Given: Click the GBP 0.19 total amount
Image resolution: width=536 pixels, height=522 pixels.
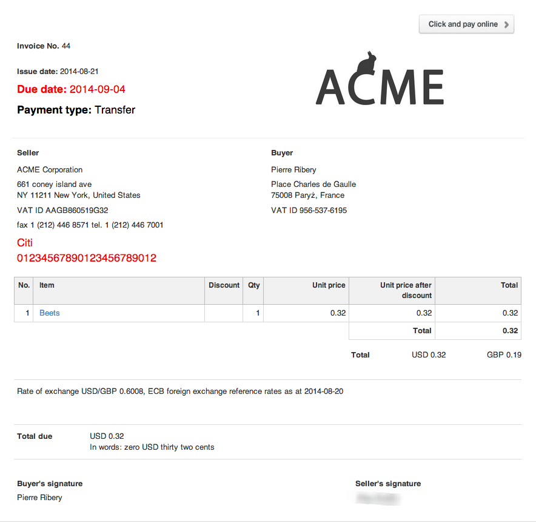Looking at the screenshot, I should 504,355.
